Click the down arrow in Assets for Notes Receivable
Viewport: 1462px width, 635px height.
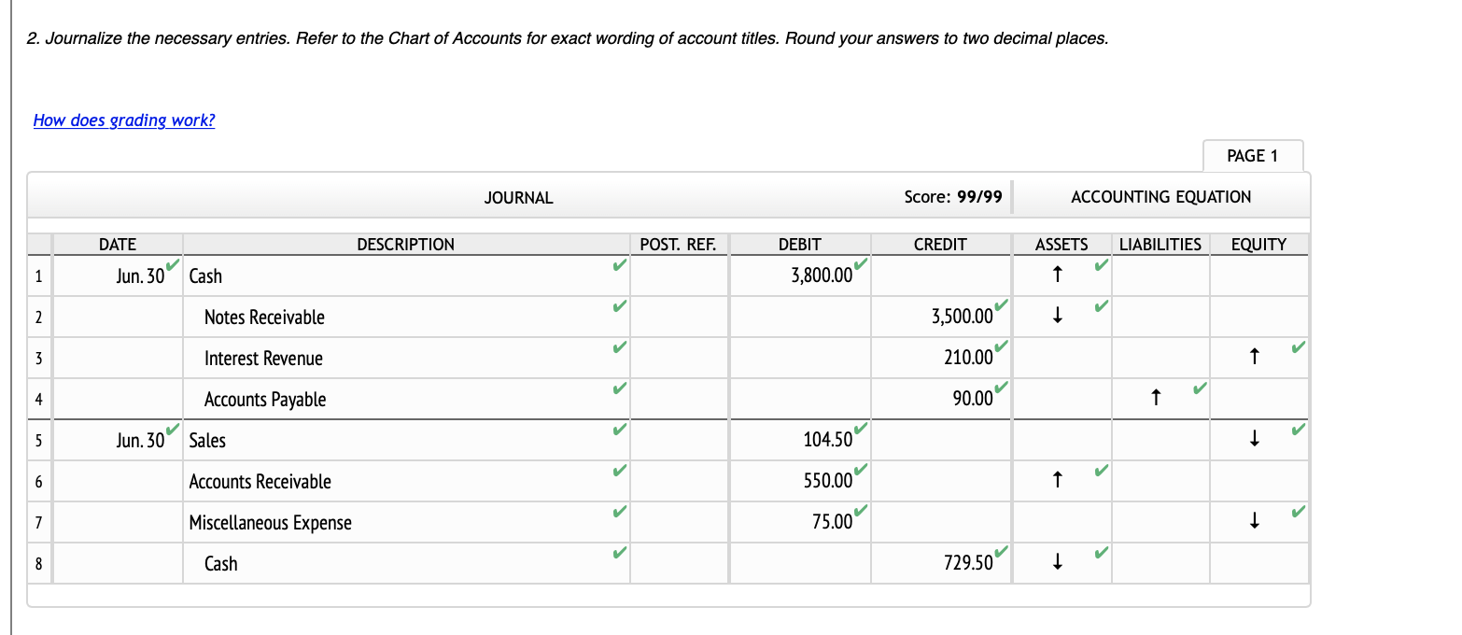click(x=1056, y=316)
